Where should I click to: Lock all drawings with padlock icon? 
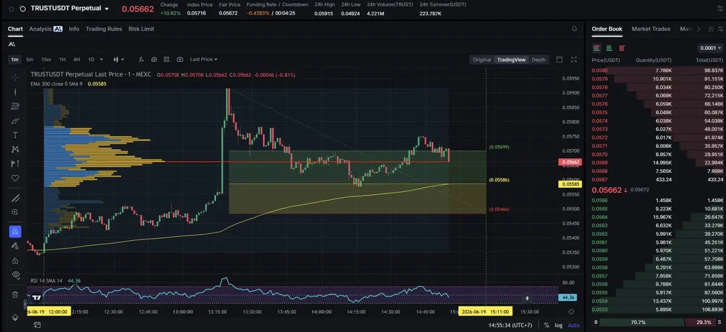pyautogui.click(x=15, y=260)
